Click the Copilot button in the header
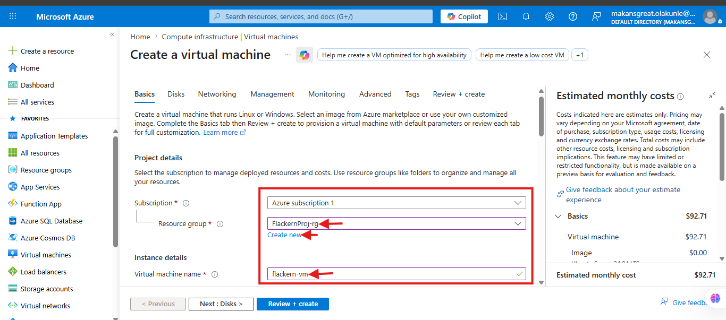Screen dimensions: 726x320 tap(465, 16)
